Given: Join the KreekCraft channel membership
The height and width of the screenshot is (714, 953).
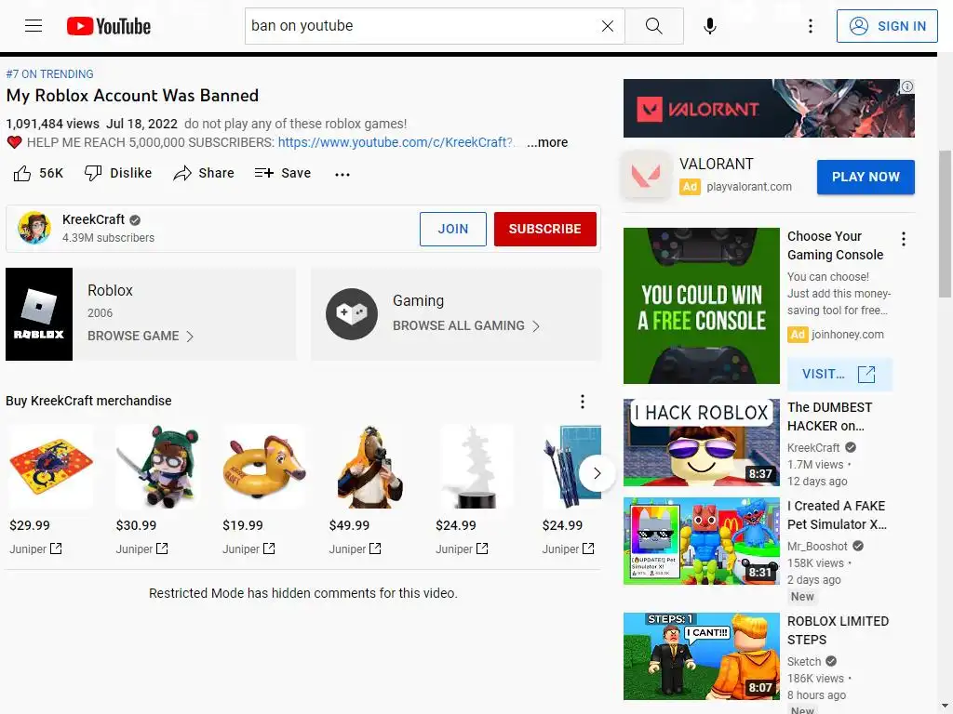Looking at the screenshot, I should point(453,229).
